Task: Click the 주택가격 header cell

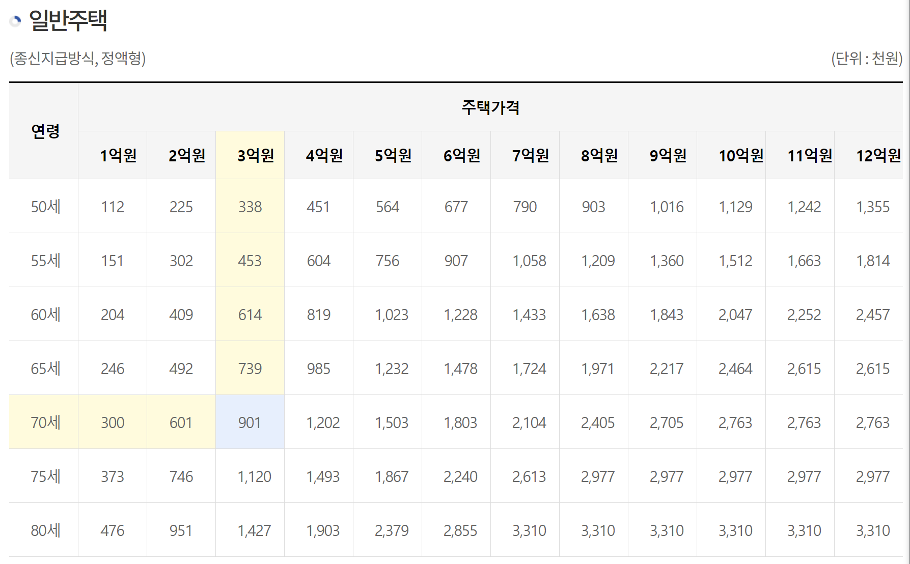Action: [x=490, y=107]
